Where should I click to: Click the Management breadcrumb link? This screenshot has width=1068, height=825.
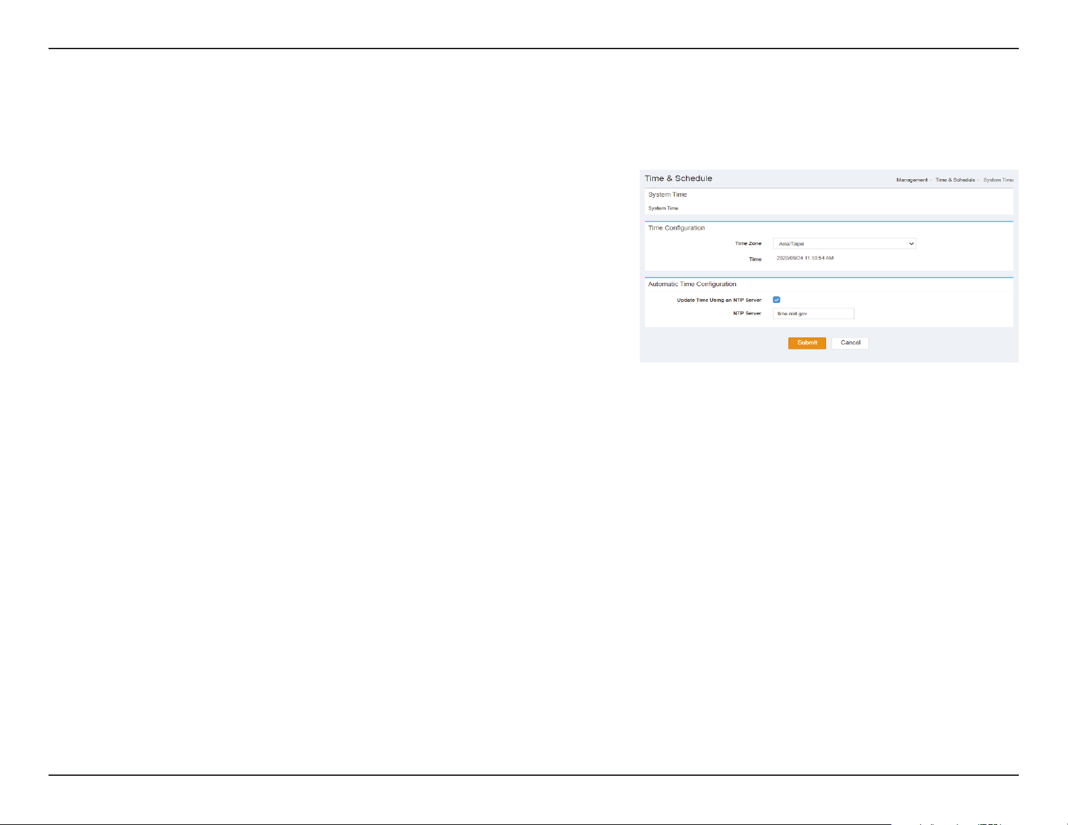[x=912, y=180]
